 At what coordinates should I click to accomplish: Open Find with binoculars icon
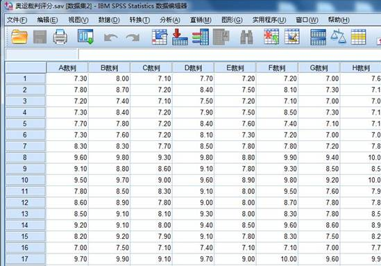click(x=246, y=37)
